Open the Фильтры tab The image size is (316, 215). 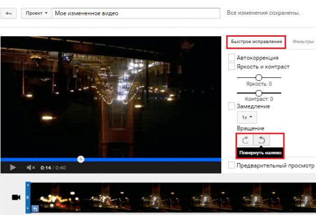[303, 42]
